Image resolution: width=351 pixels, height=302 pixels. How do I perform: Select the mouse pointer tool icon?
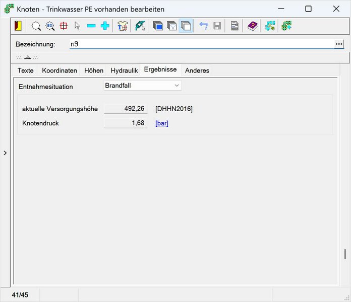tap(77, 26)
